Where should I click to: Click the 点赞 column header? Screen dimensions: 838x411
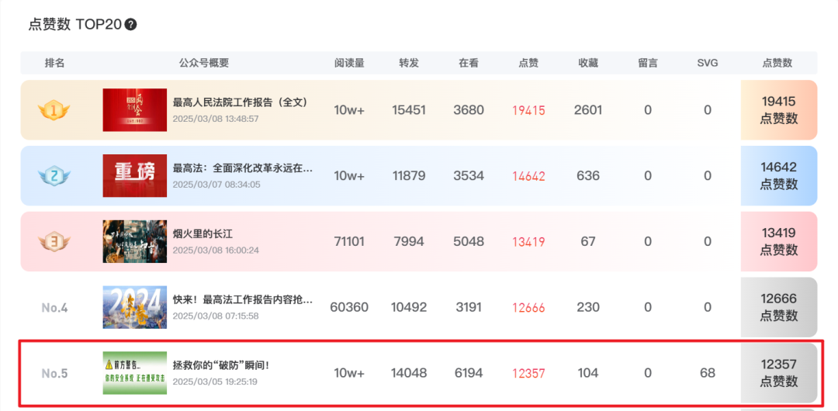point(528,63)
